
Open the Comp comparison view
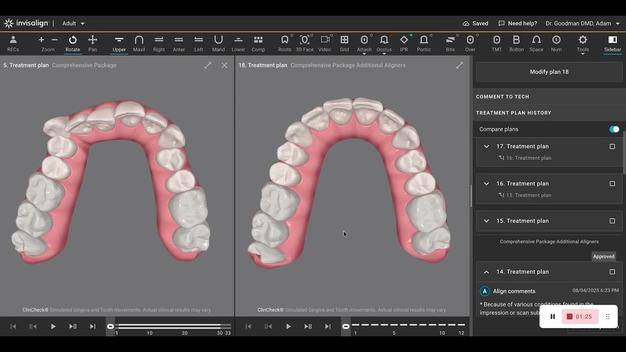point(258,43)
